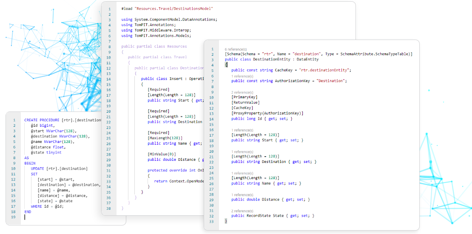Click the "@state tinyint" parameter line
472x234 pixels.
46,152
